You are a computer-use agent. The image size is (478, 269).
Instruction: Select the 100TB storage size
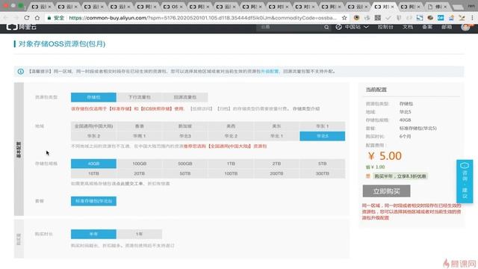point(231,173)
